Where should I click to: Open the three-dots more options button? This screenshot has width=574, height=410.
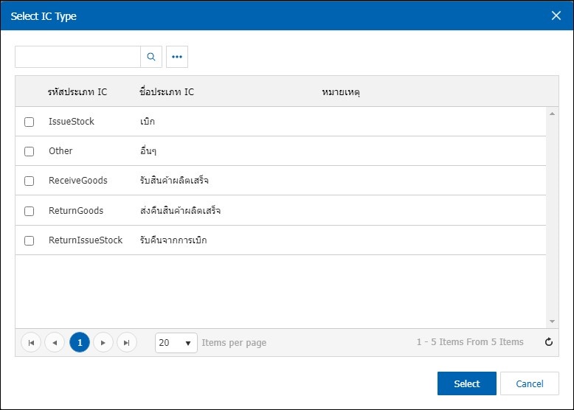coord(177,57)
